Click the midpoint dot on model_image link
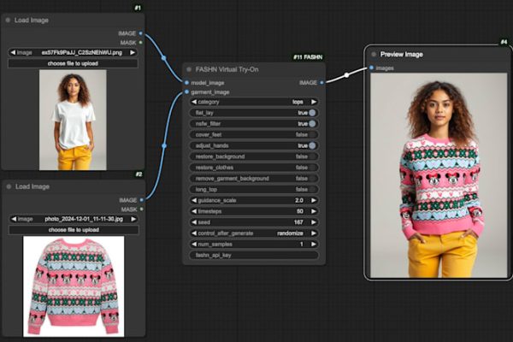This screenshot has height=342, width=513. coord(163,58)
